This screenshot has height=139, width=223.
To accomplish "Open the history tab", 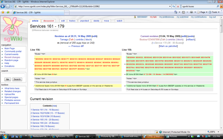I will (x=72, y=21).
